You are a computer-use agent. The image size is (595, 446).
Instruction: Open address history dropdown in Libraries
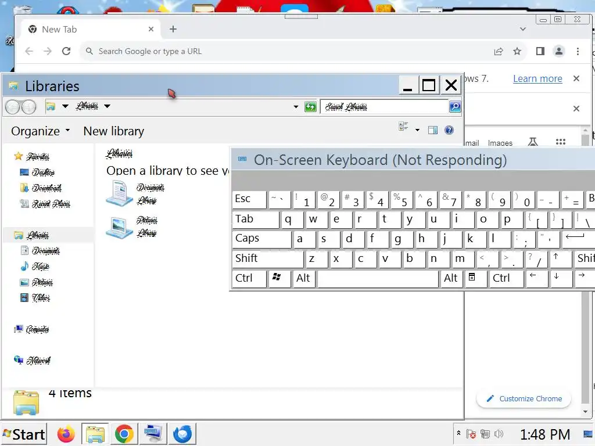point(296,107)
